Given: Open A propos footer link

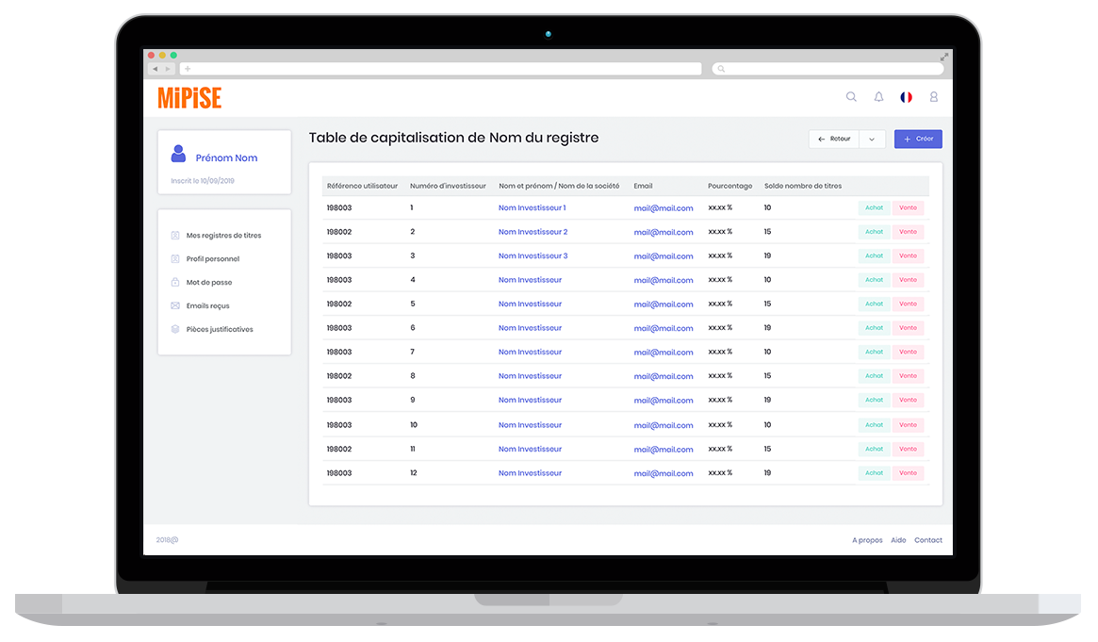Looking at the screenshot, I should pos(867,540).
